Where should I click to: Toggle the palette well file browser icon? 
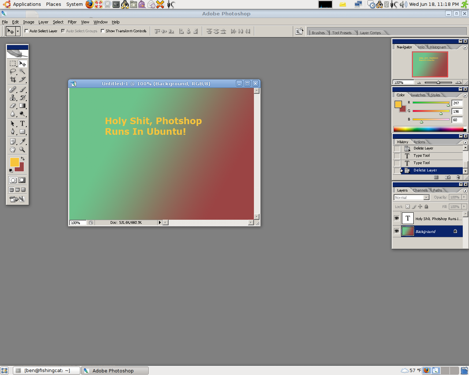point(299,31)
